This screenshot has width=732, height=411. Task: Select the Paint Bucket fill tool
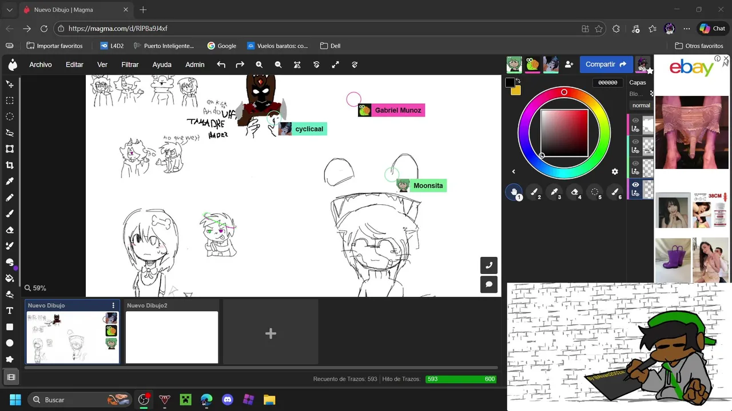(x=10, y=279)
